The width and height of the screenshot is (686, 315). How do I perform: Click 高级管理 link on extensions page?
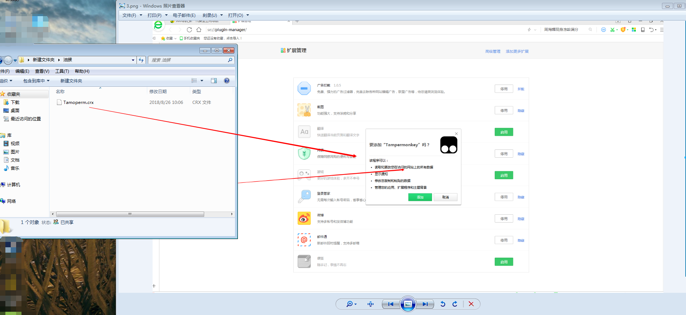click(x=493, y=52)
